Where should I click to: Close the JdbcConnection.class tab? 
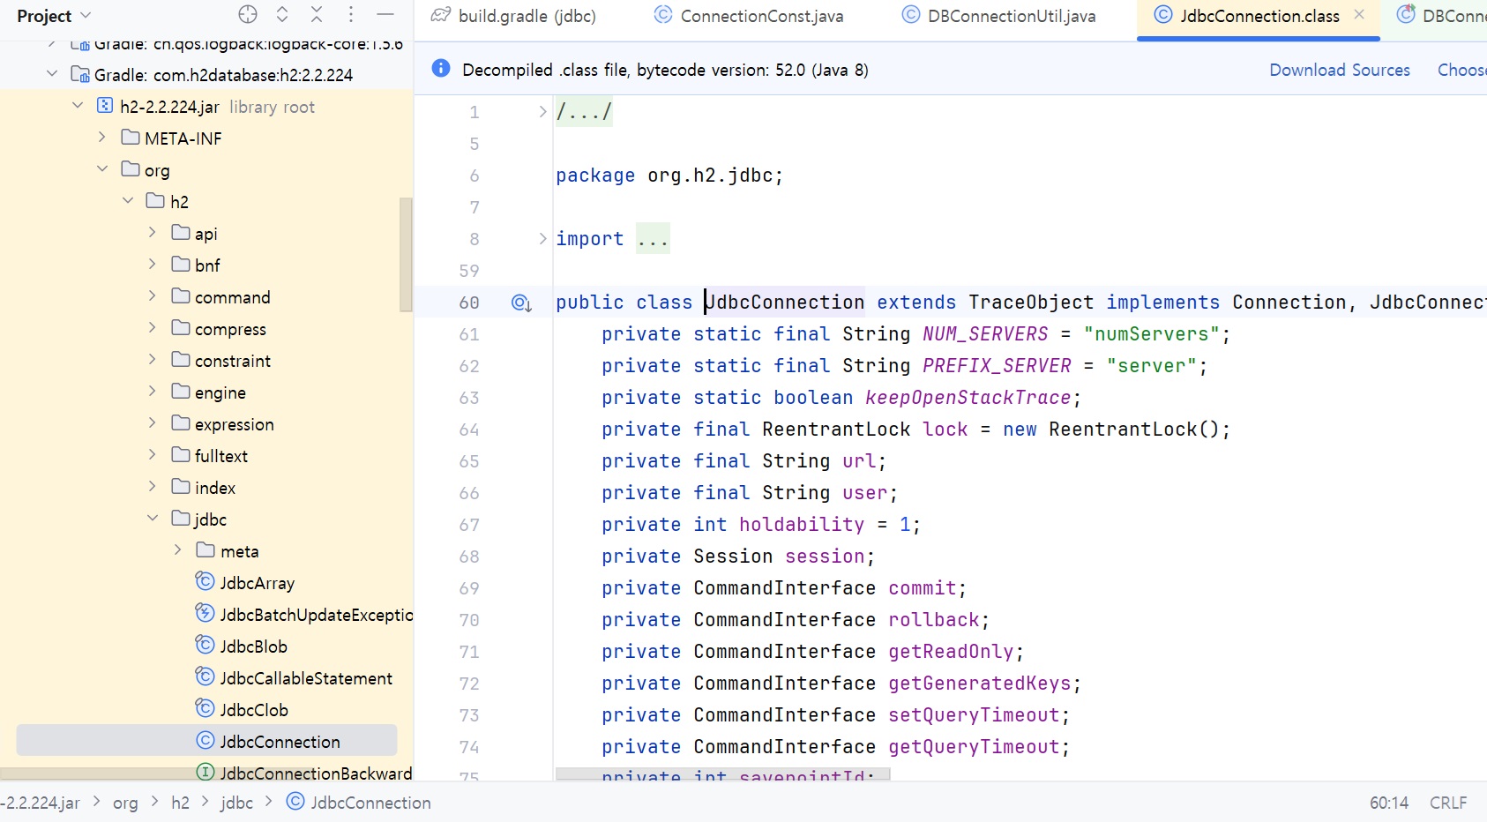point(1359,15)
